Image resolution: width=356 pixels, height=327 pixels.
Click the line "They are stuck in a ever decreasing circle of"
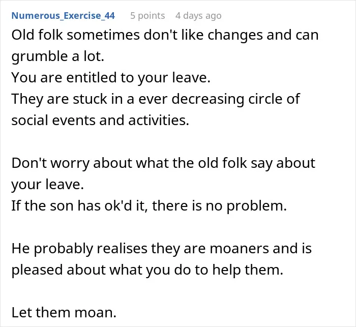coord(156,99)
